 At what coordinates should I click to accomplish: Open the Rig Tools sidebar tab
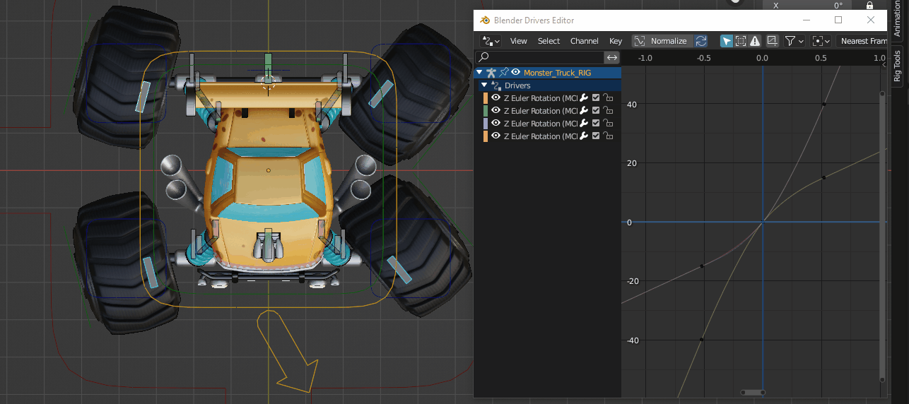point(898,66)
